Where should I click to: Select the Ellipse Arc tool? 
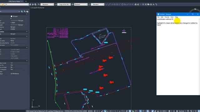132,4
